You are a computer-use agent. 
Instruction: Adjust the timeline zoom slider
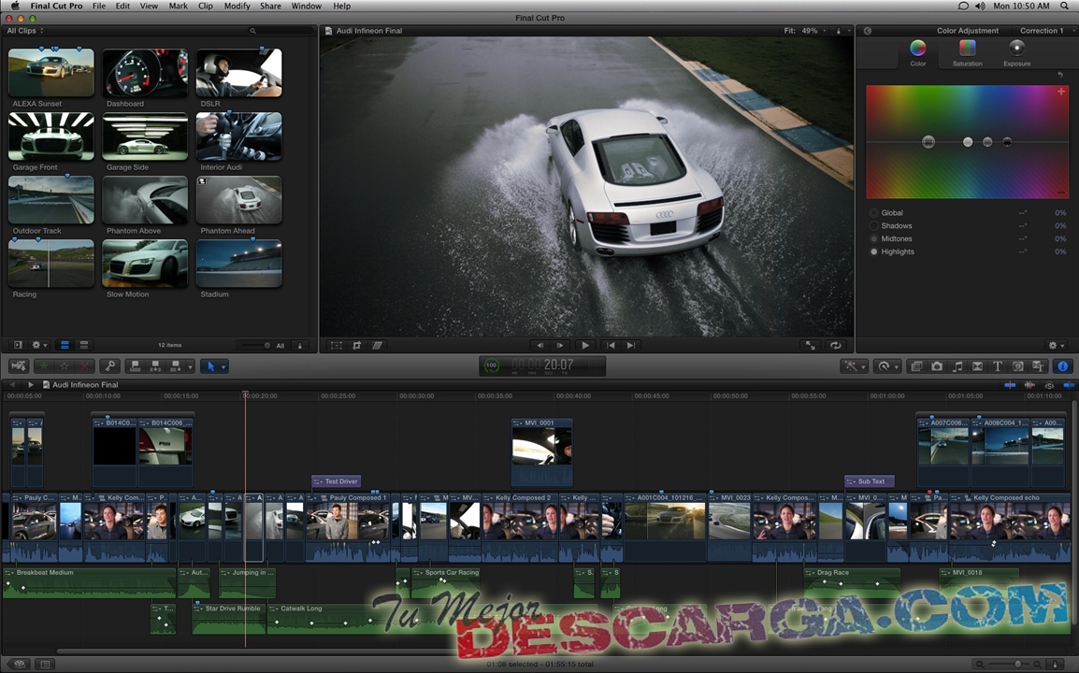point(1016,664)
